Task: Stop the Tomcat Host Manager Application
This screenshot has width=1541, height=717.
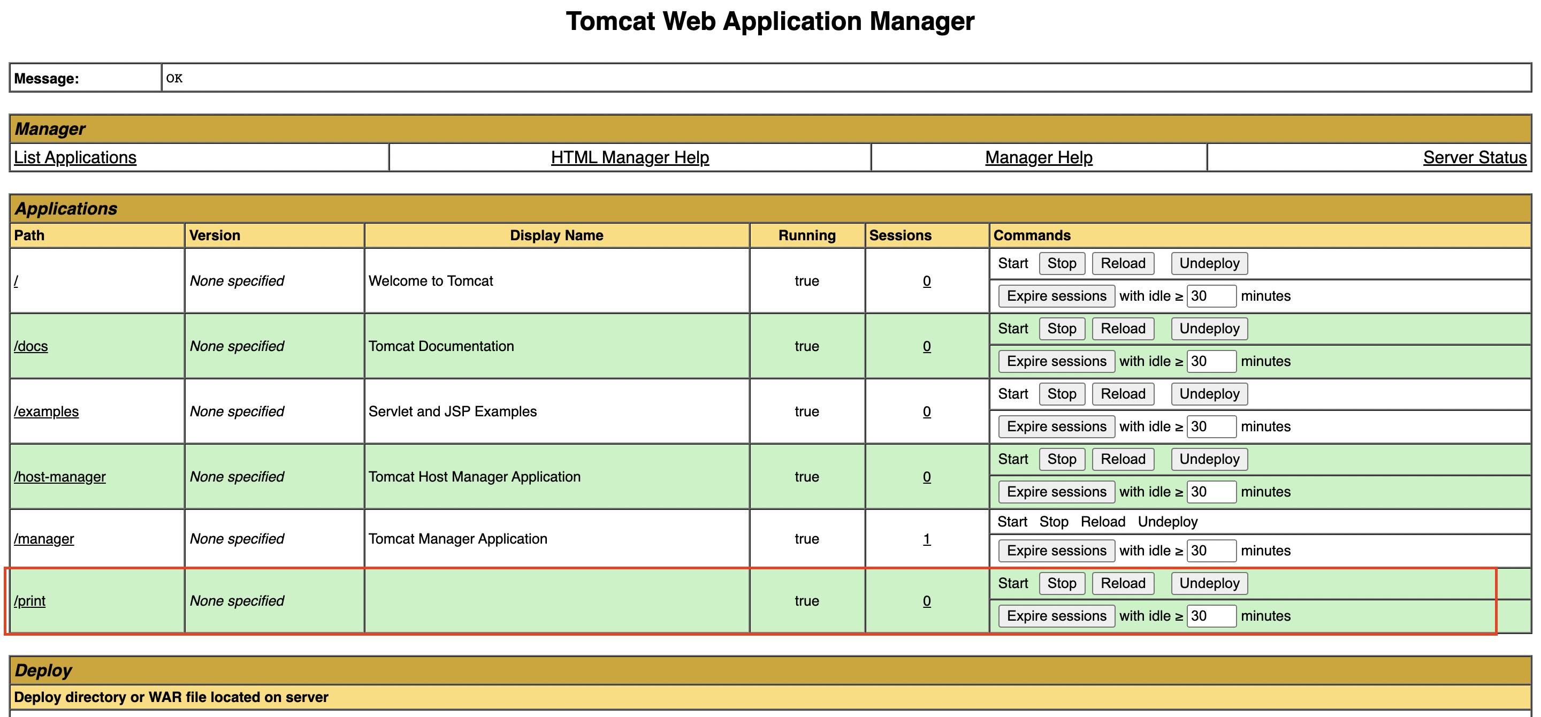Action: 1062,459
